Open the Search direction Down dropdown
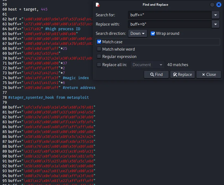 [x=138, y=33]
